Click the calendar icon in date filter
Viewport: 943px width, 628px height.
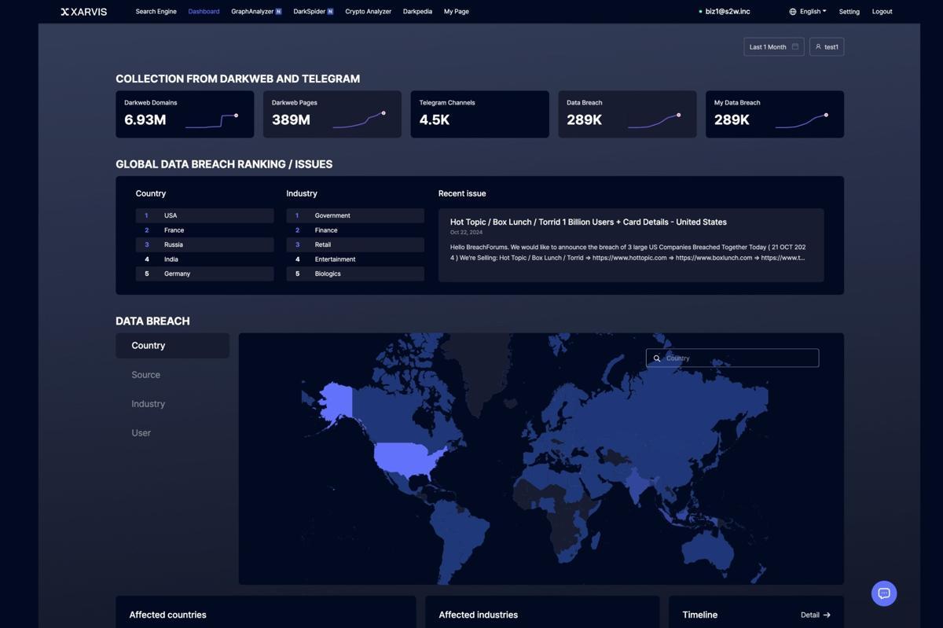point(794,47)
